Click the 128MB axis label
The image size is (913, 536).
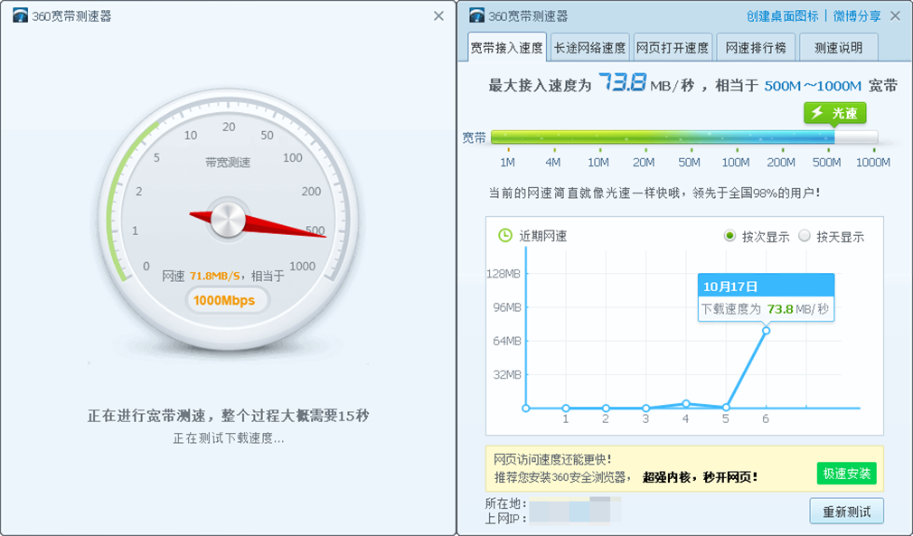tap(504, 274)
